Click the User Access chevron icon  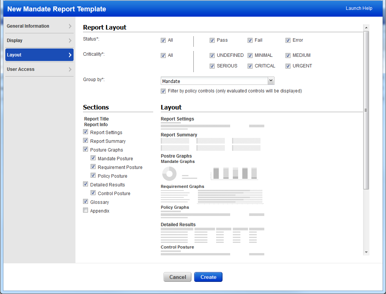71,69
